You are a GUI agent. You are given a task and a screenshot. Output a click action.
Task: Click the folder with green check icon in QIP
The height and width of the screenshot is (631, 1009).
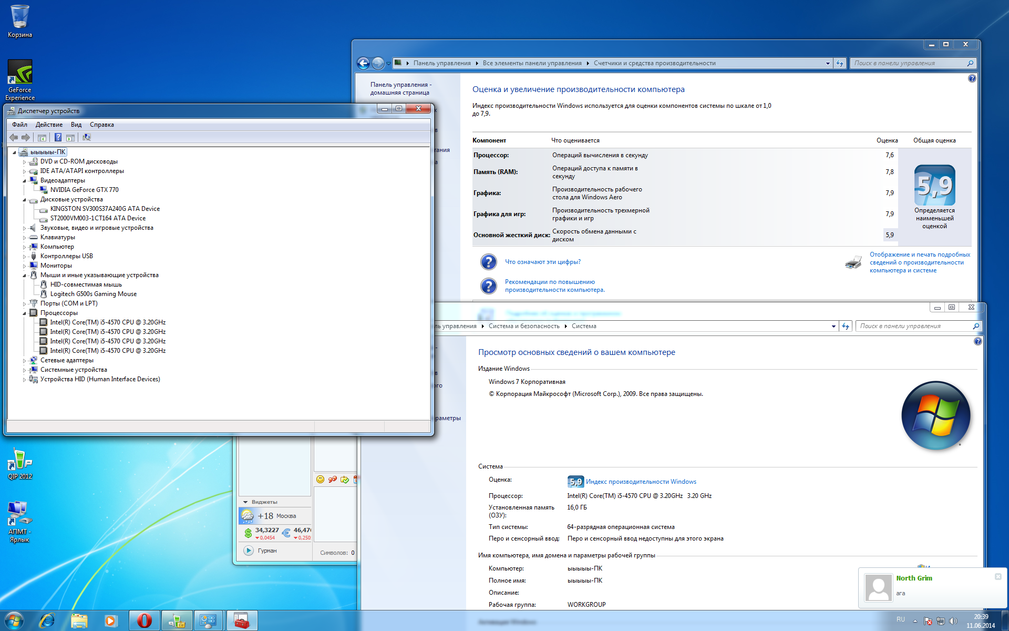click(x=345, y=479)
